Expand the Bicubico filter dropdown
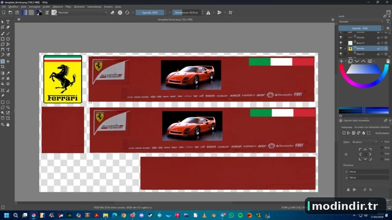392x220 pixels. (365, 142)
